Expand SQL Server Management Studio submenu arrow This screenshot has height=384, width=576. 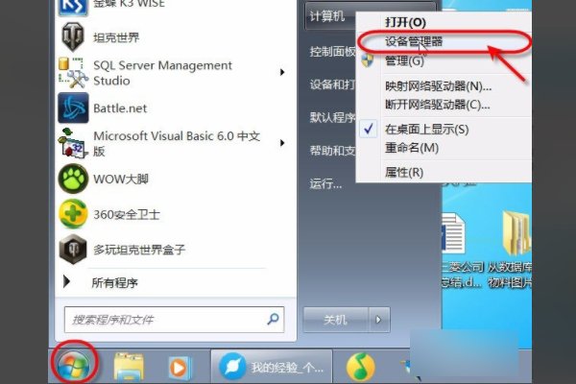pyautogui.click(x=282, y=72)
